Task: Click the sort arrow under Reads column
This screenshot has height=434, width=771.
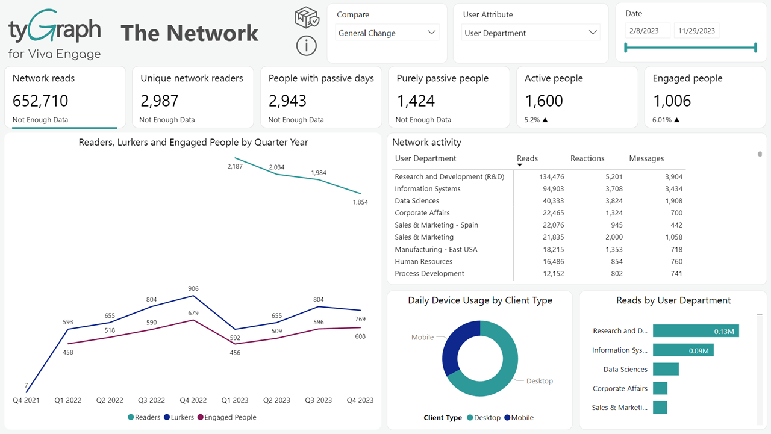Action: (520, 165)
